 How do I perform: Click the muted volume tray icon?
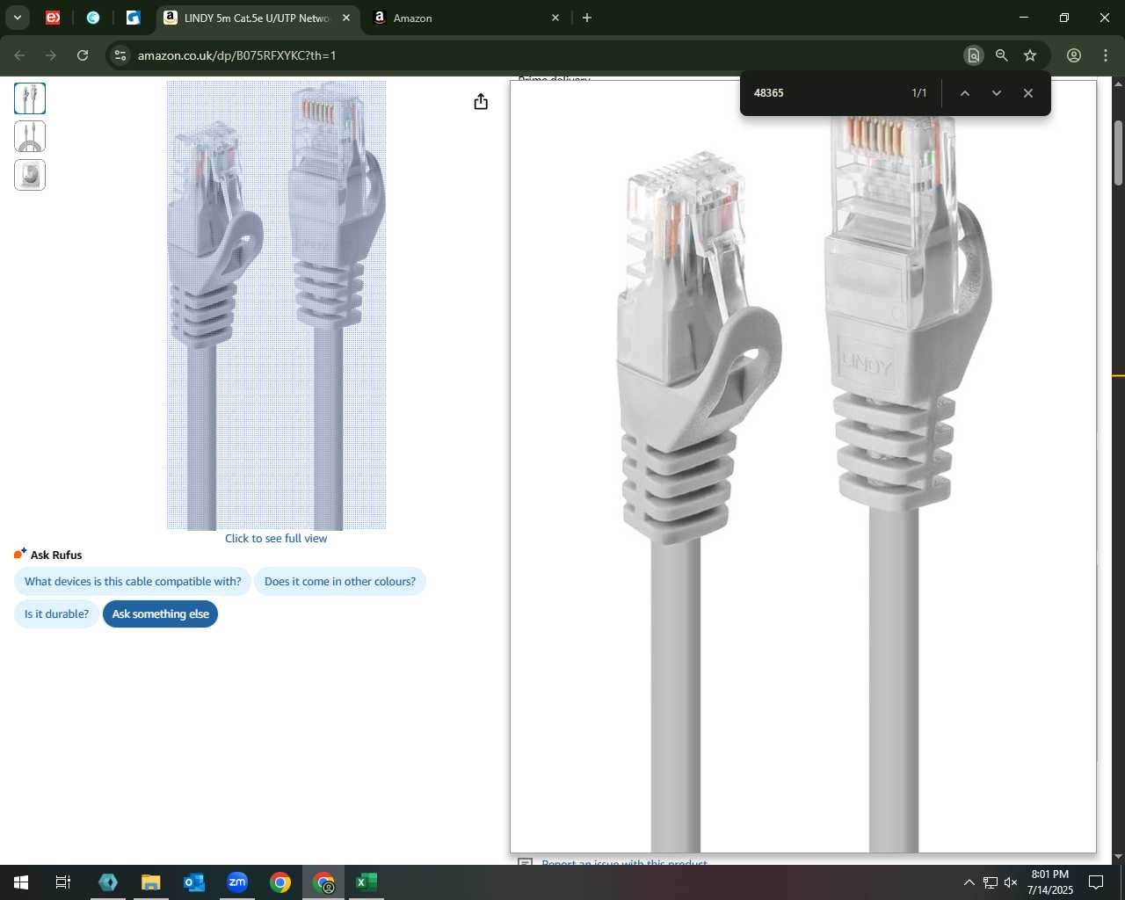coord(1011,882)
